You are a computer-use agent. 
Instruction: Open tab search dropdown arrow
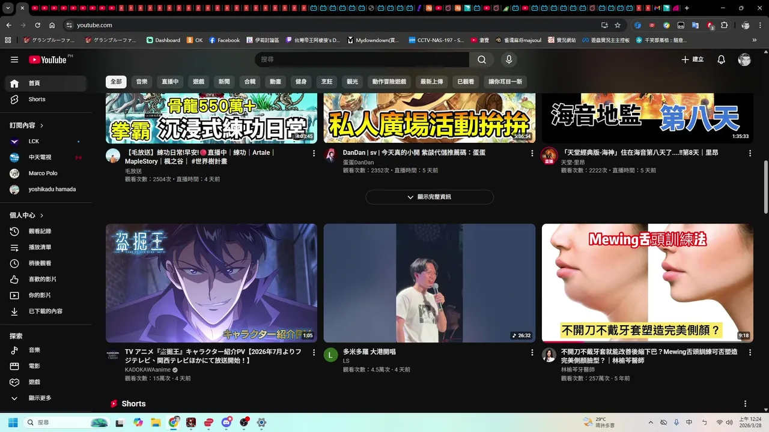(8, 8)
